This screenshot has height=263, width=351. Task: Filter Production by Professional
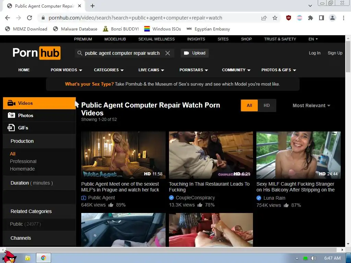23,161
